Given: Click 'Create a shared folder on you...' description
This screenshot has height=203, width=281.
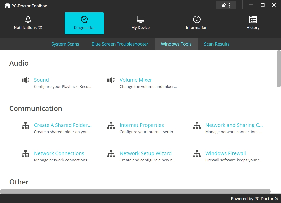Looking at the screenshot, I should coord(62,132).
